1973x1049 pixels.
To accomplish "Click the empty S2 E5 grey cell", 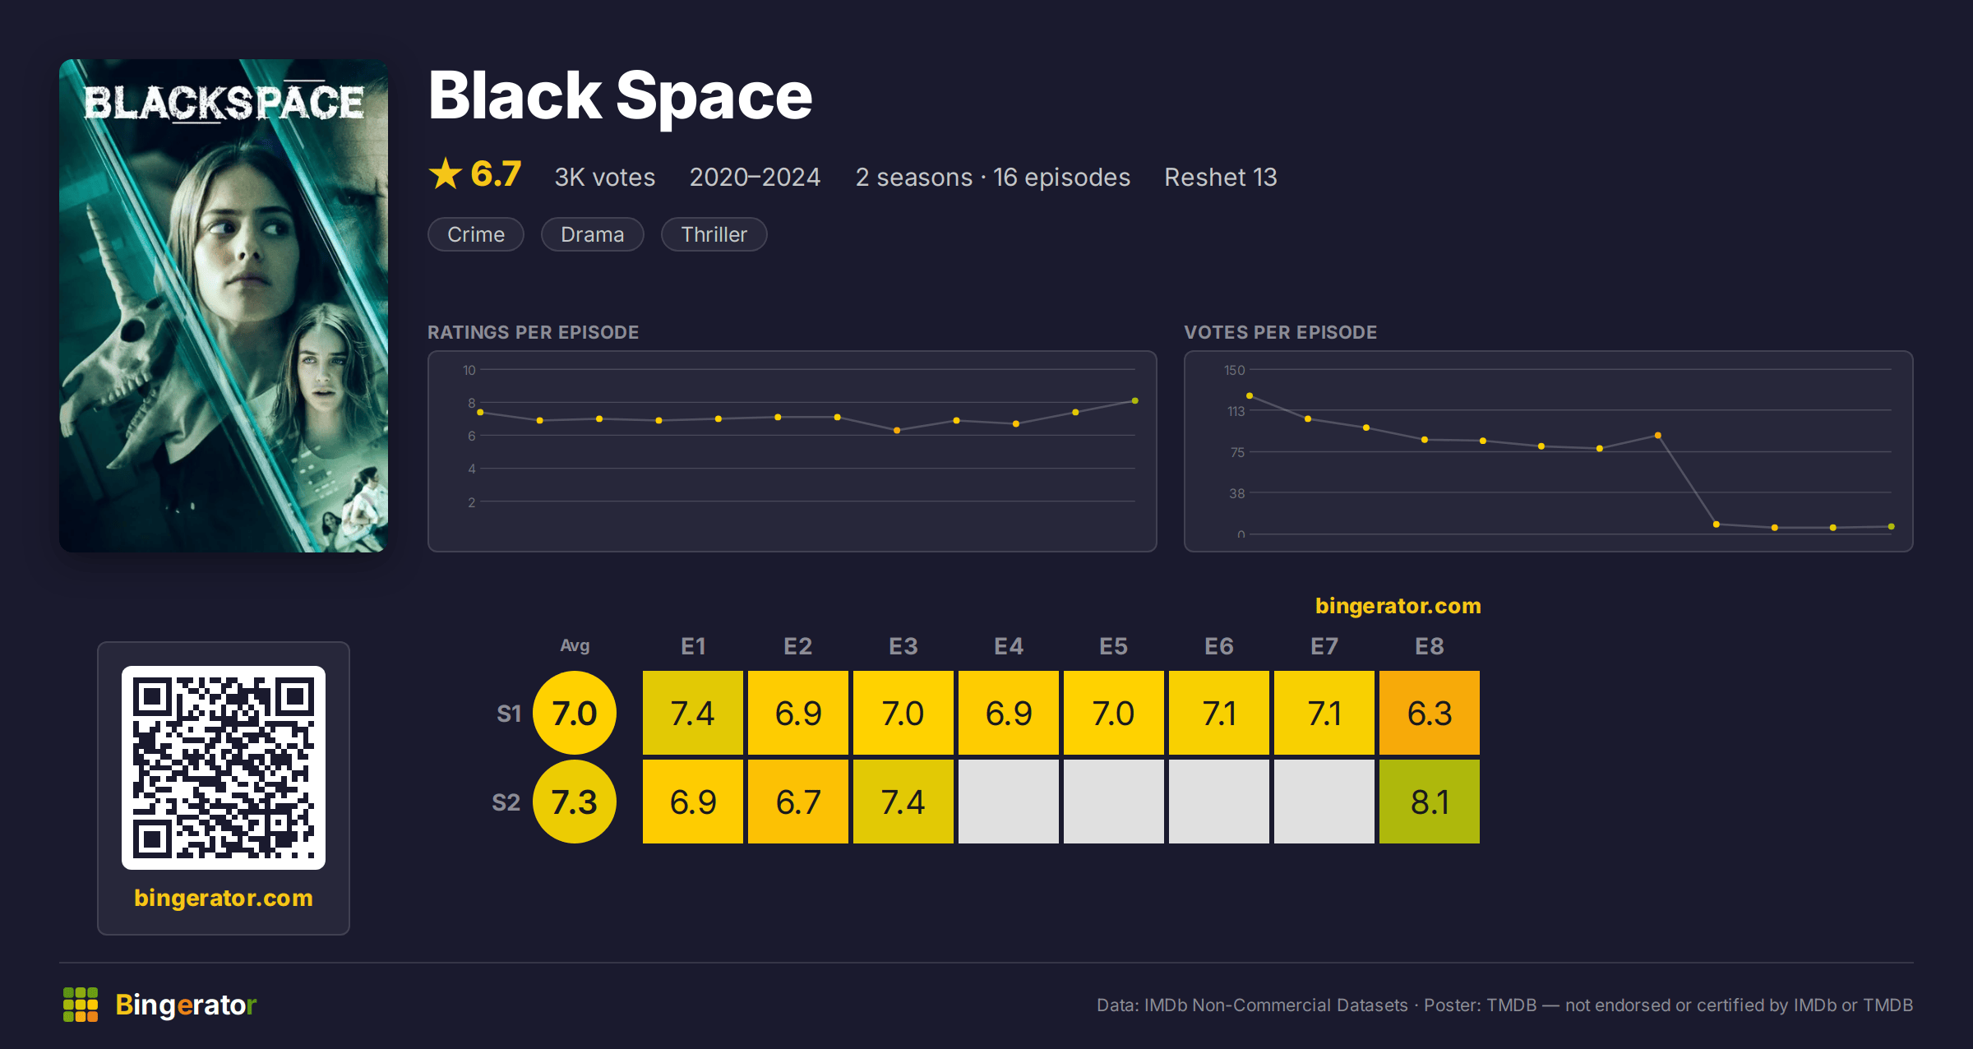I will coord(1114,802).
